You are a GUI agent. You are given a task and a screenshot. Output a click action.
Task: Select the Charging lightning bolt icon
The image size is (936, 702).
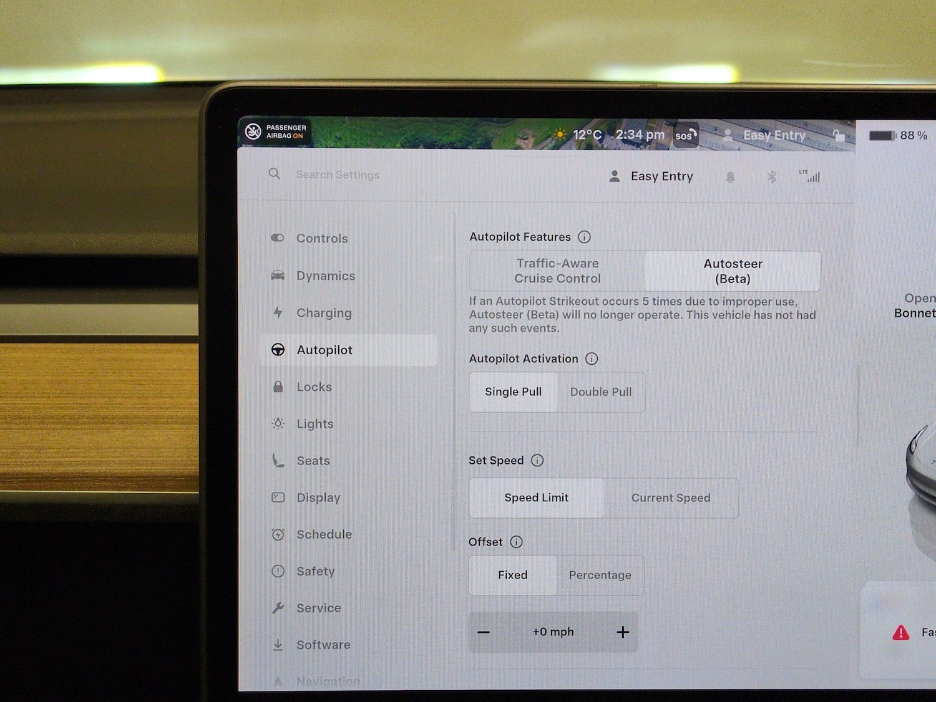tap(278, 312)
